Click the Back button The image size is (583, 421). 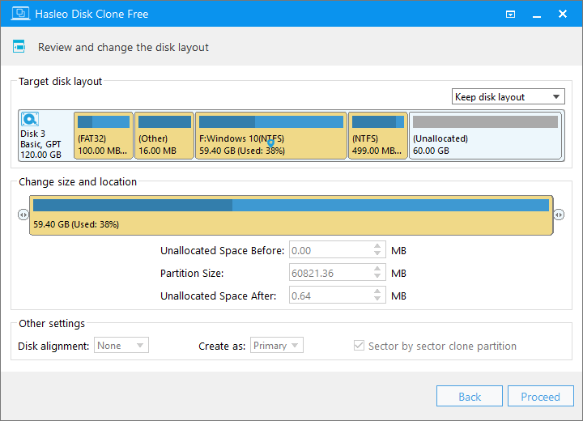(x=469, y=397)
